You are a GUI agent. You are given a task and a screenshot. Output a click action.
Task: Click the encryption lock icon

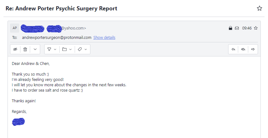(x=230, y=28)
